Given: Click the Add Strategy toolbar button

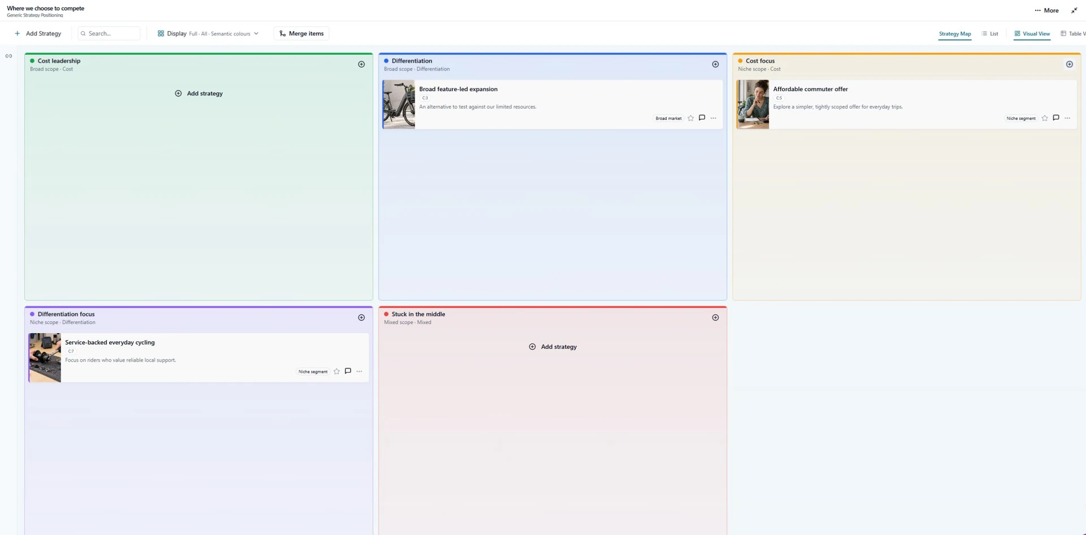Looking at the screenshot, I should 38,33.
